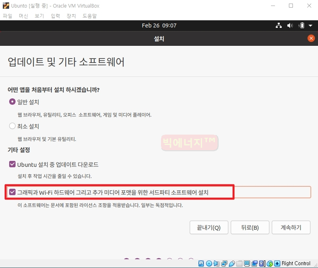Click the 뒤로(B) button

tap(250, 227)
